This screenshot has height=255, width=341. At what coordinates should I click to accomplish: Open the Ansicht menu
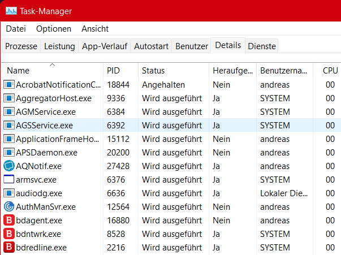(x=95, y=29)
